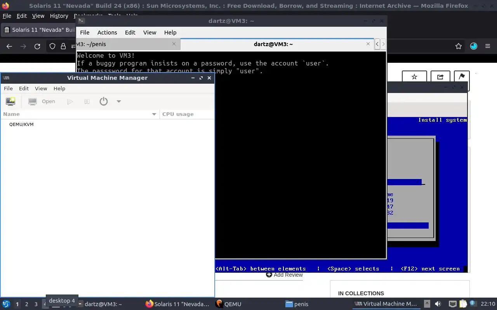Switch to desktop 1 in pager
The height and width of the screenshot is (310, 497).
click(17, 304)
